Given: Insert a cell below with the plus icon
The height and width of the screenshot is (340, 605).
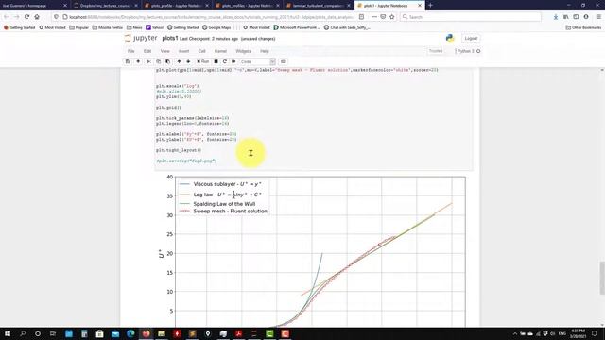Looking at the screenshot, I should (138, 61).
